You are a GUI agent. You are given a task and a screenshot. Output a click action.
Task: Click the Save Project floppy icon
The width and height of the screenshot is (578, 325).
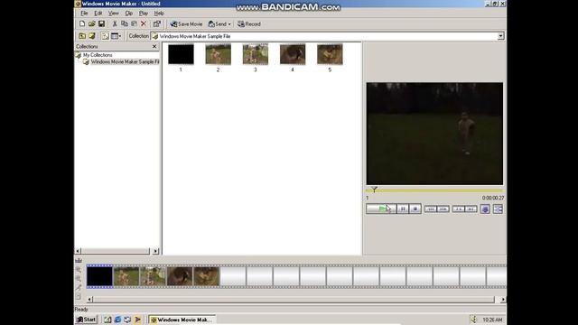click(101, 24)
